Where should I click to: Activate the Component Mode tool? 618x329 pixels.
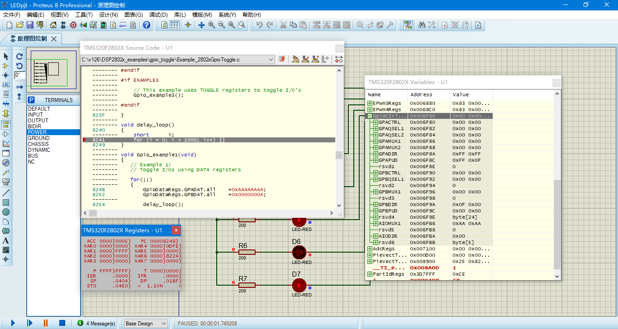click(x=6, y=65)
